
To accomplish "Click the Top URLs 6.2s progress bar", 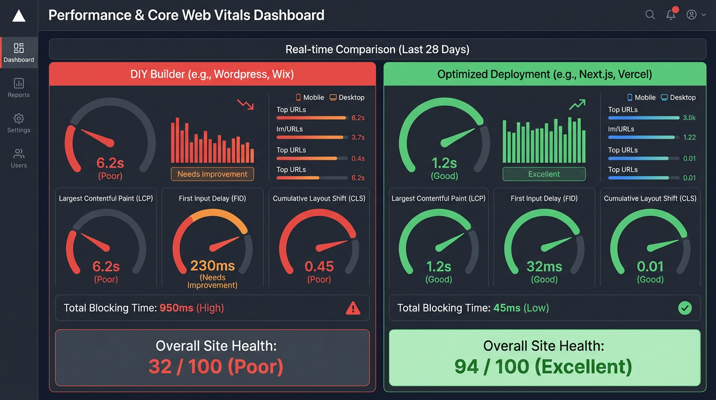I will pos(312,118).
